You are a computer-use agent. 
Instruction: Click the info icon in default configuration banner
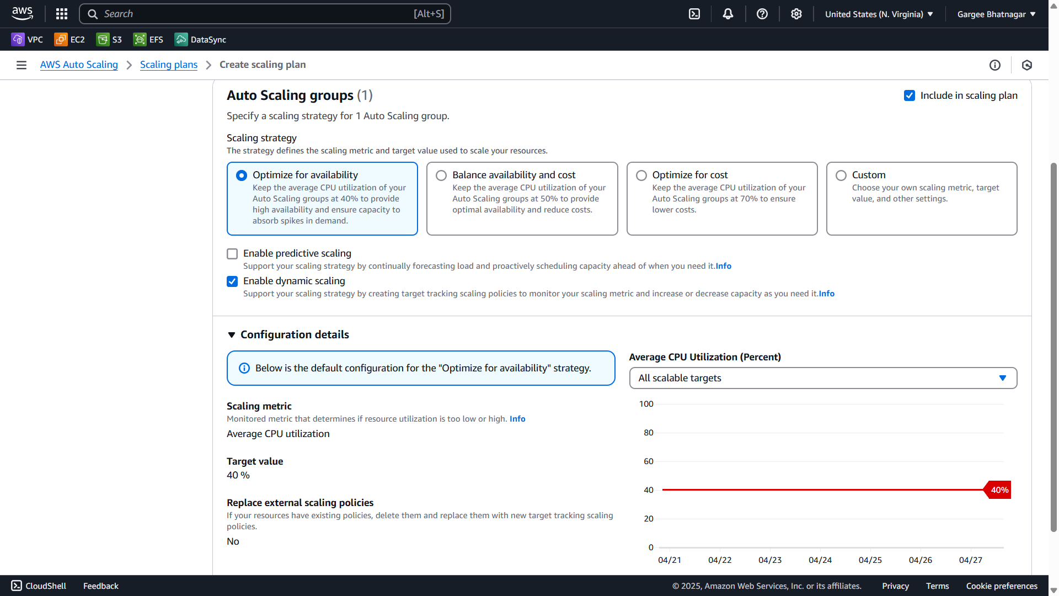tap(244, 368)
